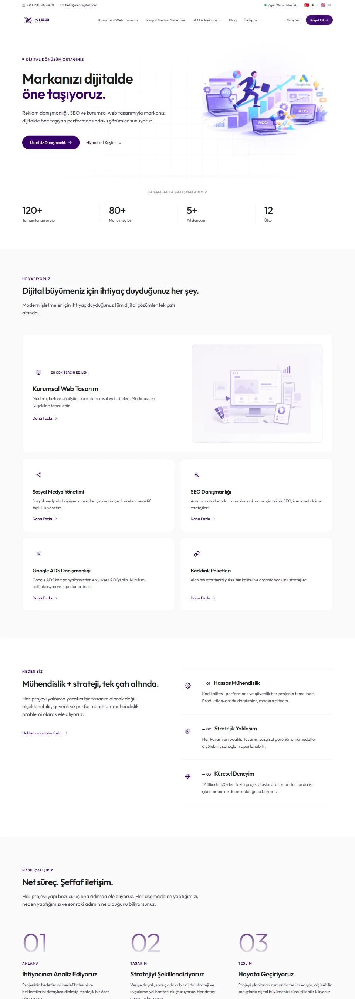This screenshot has height=999, width=355.
Task: Click the web design mockup image in Kurumsal card
Action: point(257,394)
